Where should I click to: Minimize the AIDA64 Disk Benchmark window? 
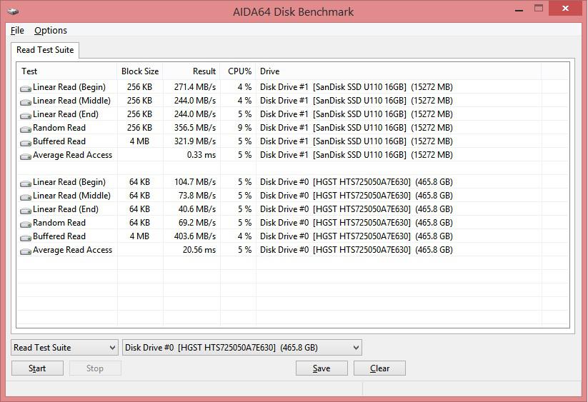[519, 9]
